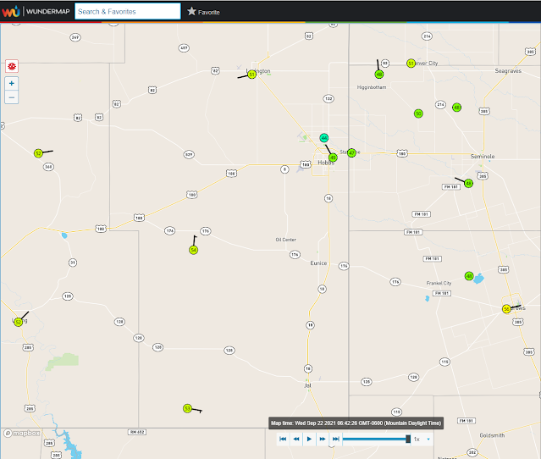The image size is (541, 459).
Task: Select the 53° station marker
Action: 187,409
